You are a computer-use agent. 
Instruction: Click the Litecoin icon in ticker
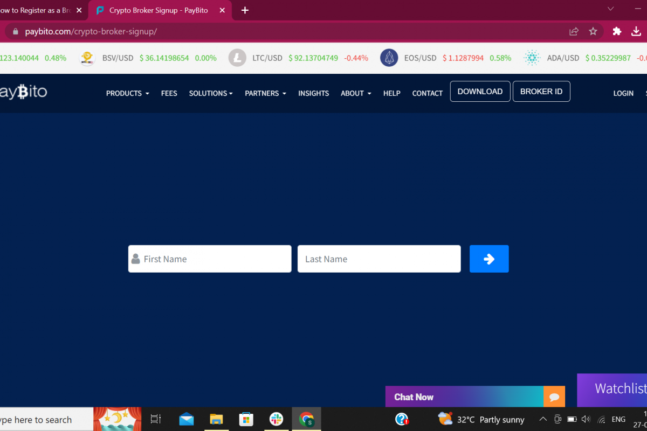(237, 58)
